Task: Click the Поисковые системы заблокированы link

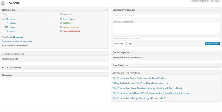Action: pyautogui.click(x=17, y=41)
